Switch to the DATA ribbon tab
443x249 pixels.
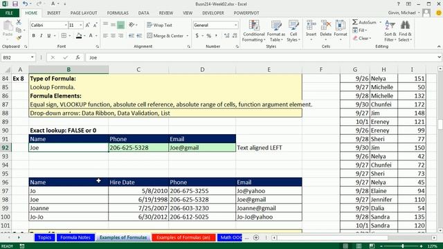click(143, 13)
